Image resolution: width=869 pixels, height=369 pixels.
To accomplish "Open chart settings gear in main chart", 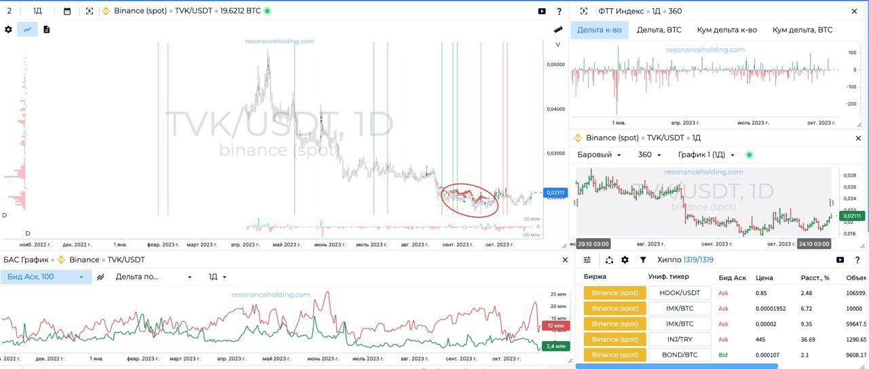I will click(8, 30).
